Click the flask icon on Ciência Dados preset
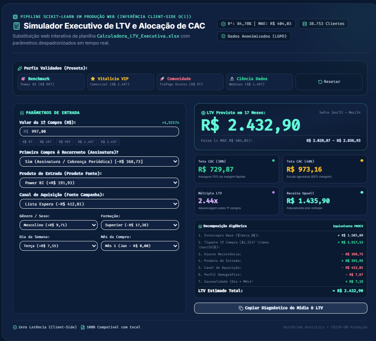 click(x=232, y=78)
